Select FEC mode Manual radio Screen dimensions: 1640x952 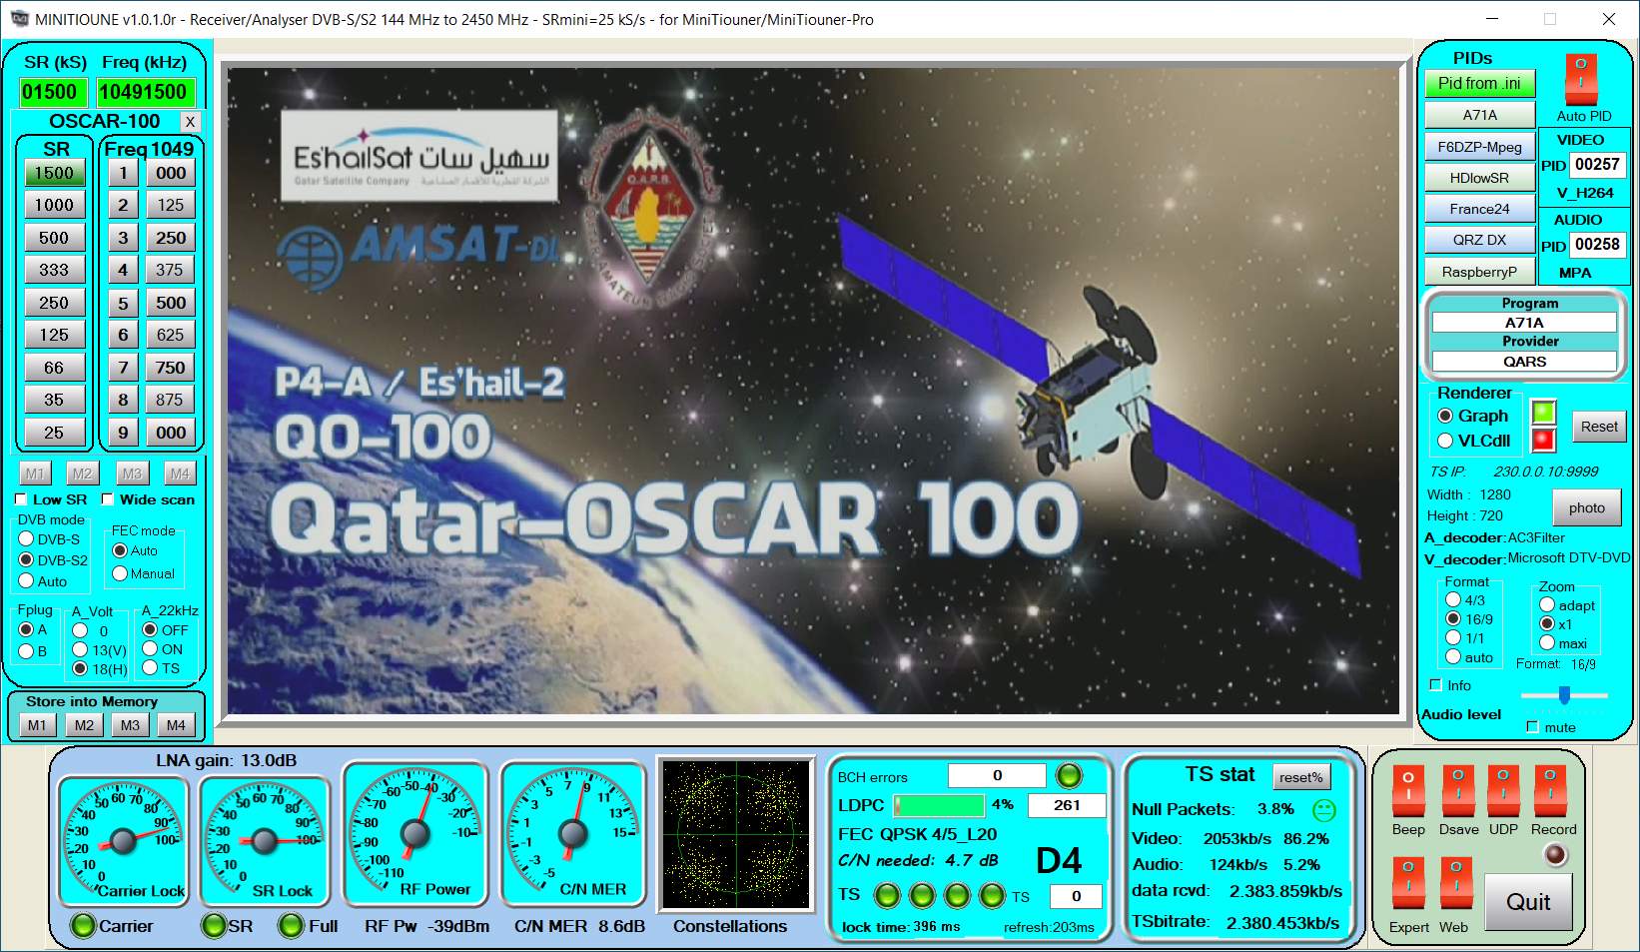pyautogui.click(x=120, y=573)
